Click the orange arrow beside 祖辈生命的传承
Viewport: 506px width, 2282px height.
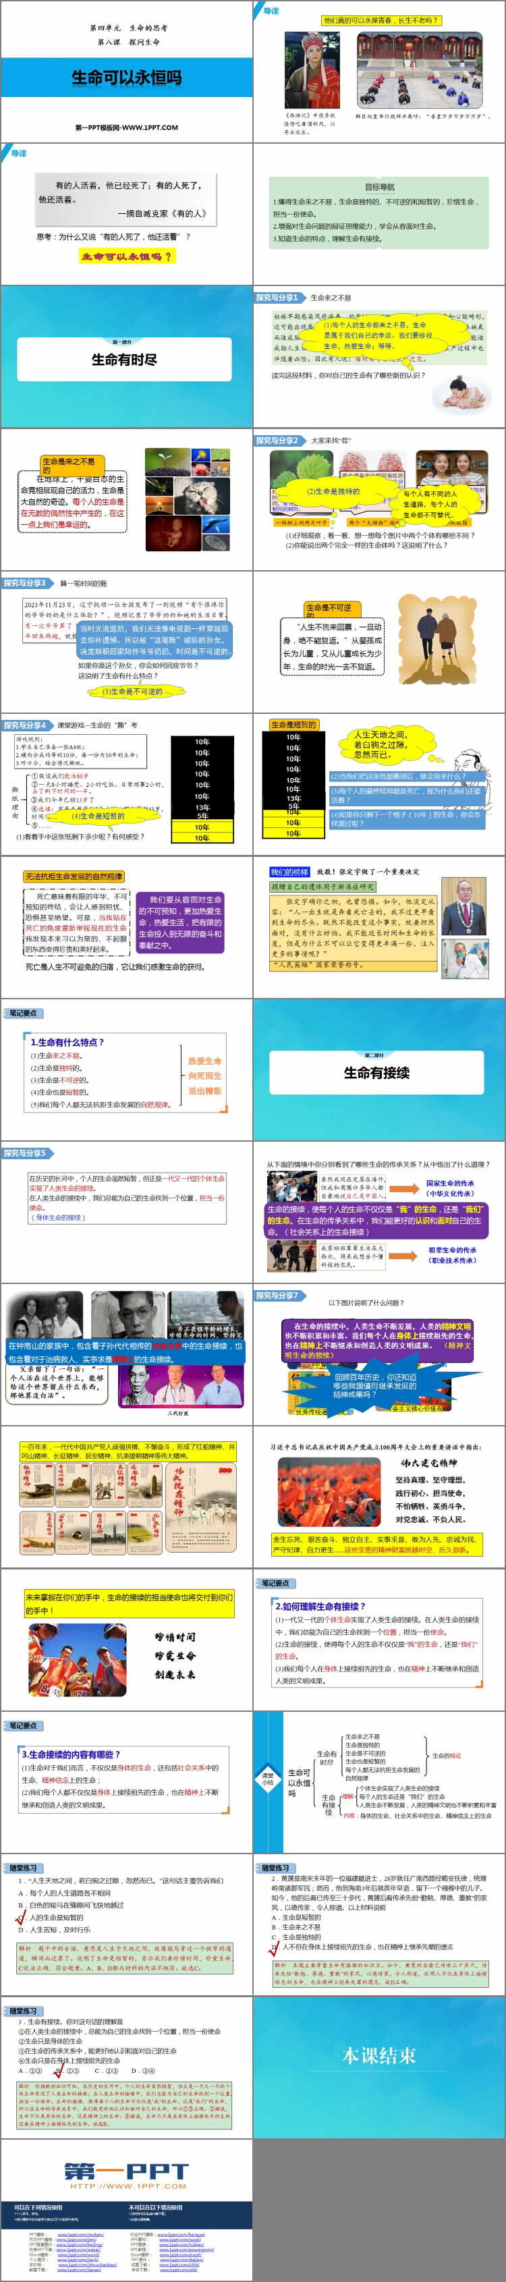coord(404,1255)
